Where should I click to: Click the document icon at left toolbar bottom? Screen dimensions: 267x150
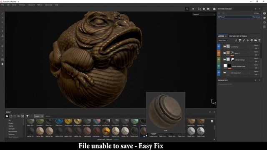coord(3,64)
